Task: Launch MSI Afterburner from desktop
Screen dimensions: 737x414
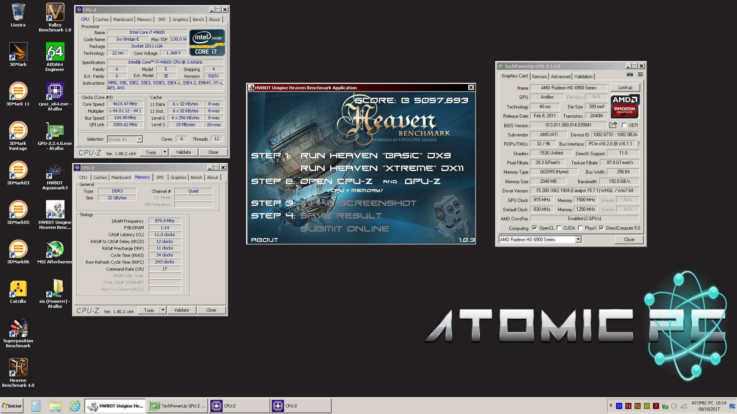Action: pos(55,252)
